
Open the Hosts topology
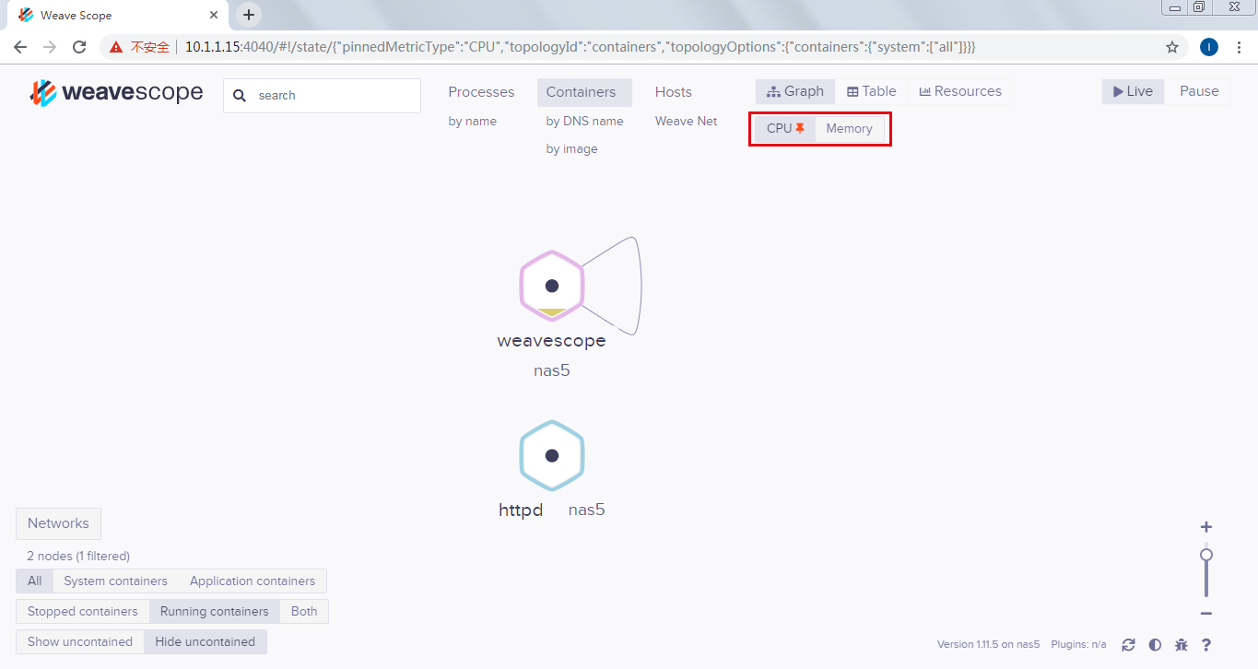pos(674,92)
